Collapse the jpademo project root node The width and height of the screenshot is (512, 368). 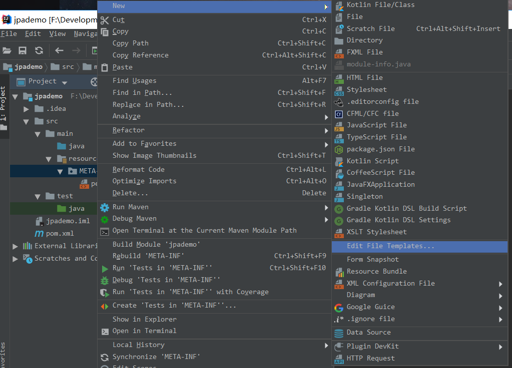(x=15, y=96)
